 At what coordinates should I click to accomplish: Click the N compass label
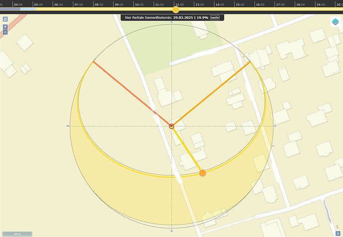point(171,22)
